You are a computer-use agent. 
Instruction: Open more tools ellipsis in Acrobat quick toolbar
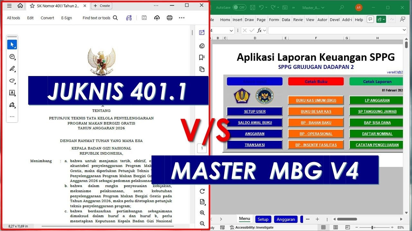[x=12, y=117]
